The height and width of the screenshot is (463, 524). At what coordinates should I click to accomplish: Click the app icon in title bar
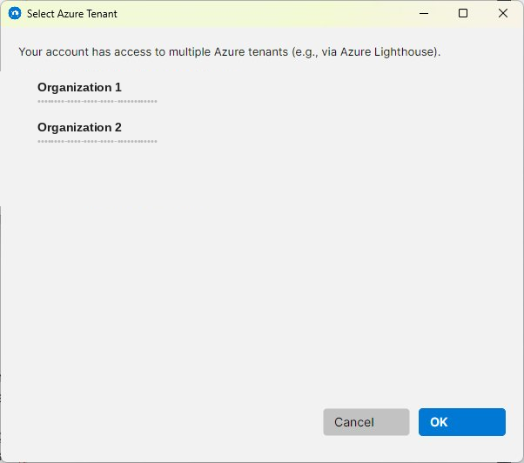click(15, 14)
